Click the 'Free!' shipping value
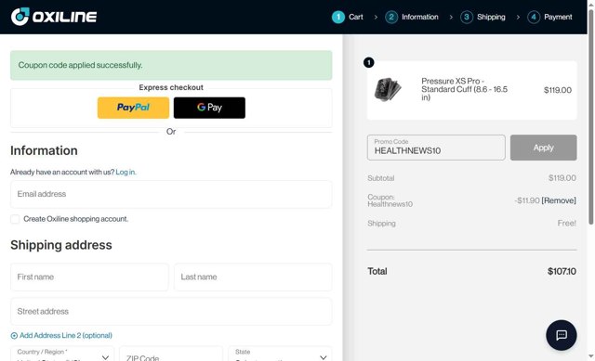The height and width of the screenshot is (361, 595). tap(566, 224)
